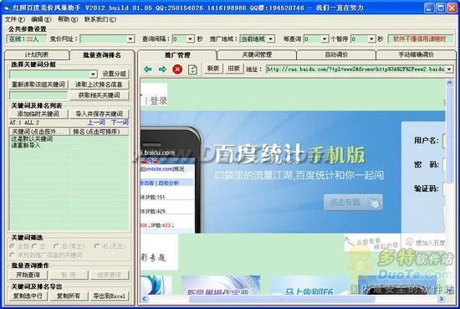460x309 pixels.
Task: Click the red stop loading icon
Action: click(x=177, y=70)
